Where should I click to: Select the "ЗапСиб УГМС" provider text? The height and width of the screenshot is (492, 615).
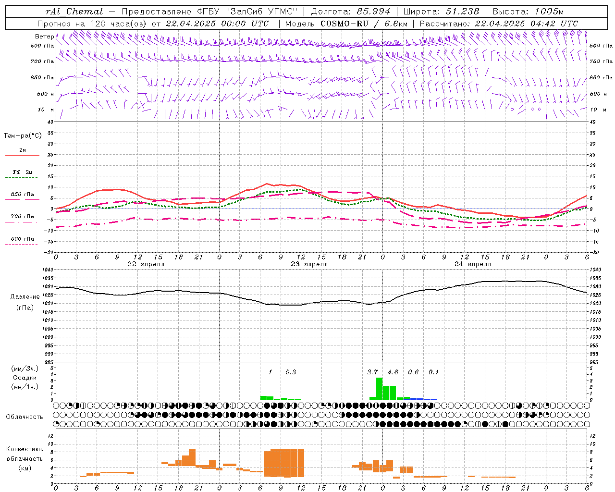pyautogui.click(x=262, y=12)
